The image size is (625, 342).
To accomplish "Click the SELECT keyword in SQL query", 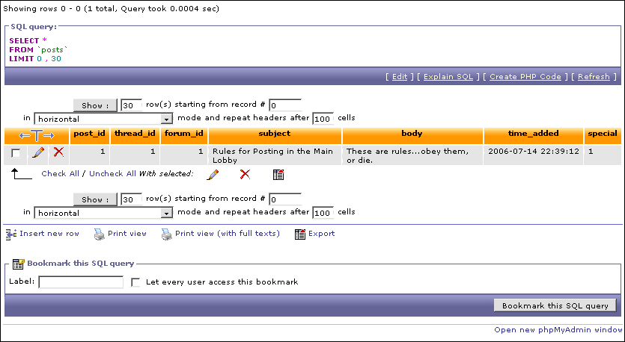I will coord(24,40).
